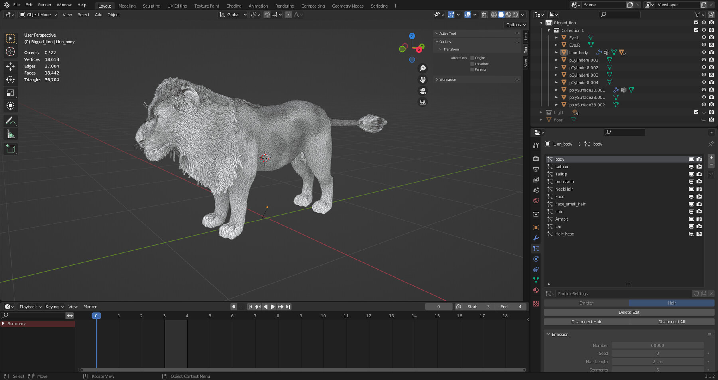
Task: Disable Lion_body in renders
Action: [711, 52]
